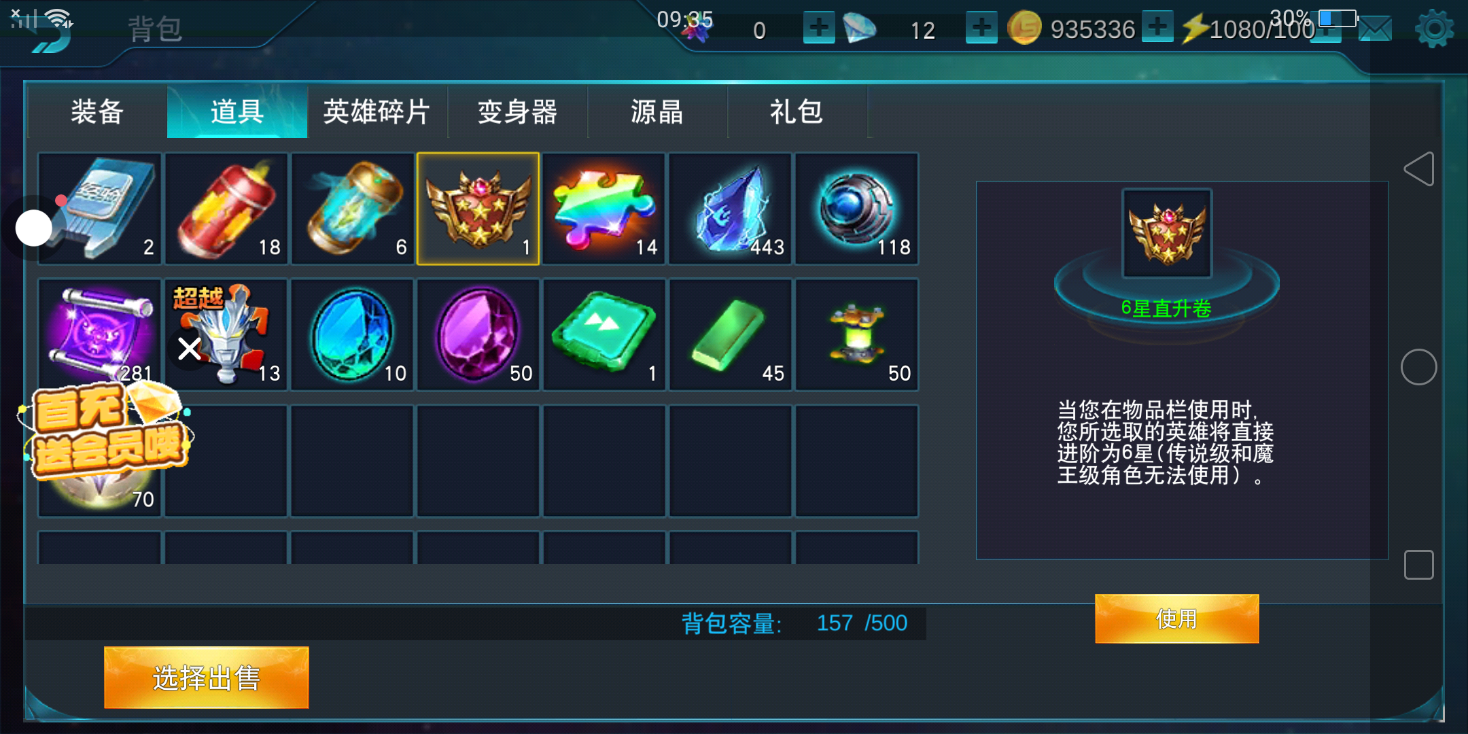Switch to the 英雄碎片 tab
The height and width of the screenshot is (734, 1468).
[x=377, y=111]
